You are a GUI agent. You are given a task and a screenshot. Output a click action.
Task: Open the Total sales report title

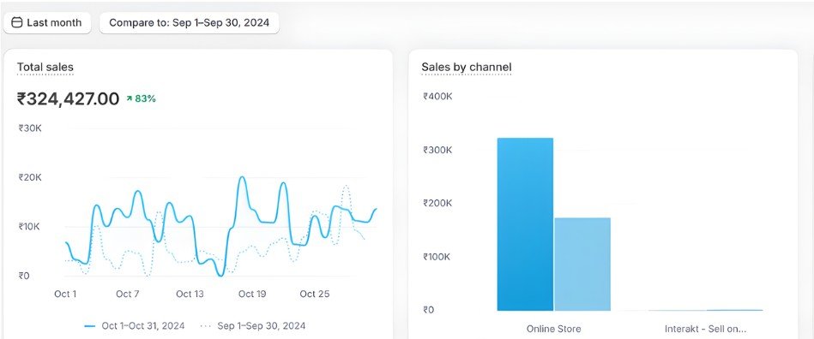[45, 67]
